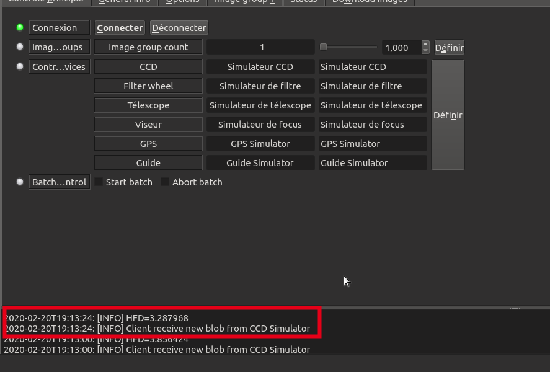Click the rightmost GPS Simulator text field
Viewport: 550px width, 372px height.
tap(372, 144)
